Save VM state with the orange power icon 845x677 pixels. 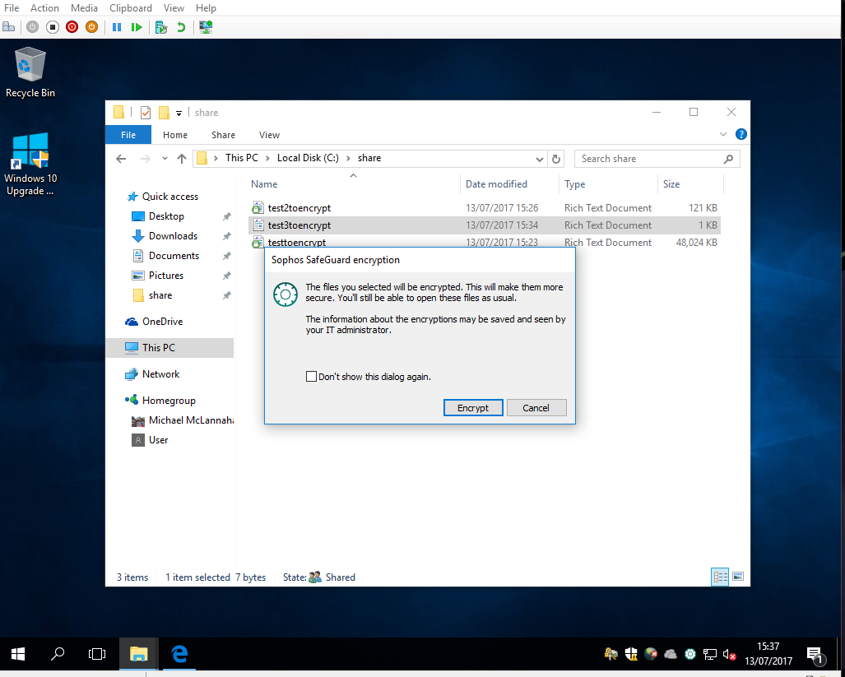(x=91, y=27)
